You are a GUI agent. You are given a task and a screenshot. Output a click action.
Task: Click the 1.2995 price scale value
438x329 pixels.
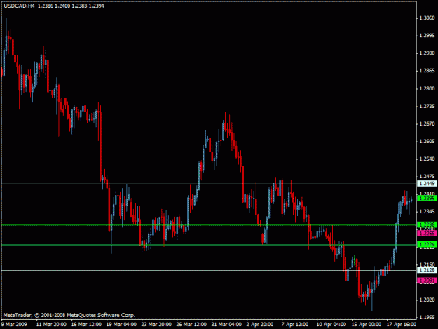427,36
